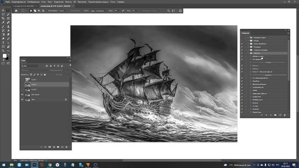The height and width of the screenshot is (168, 299).
Task: Select the Eyedropper tool
Action: coord(3,22)
